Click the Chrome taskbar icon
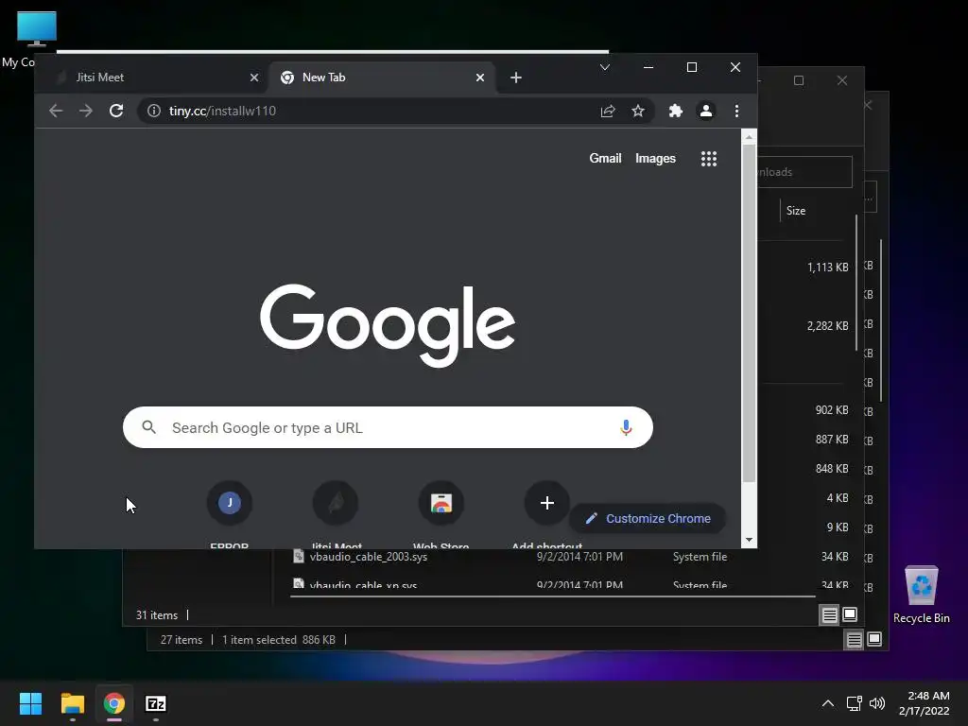Viewport: 968px width, 726px height. [114, 703]
